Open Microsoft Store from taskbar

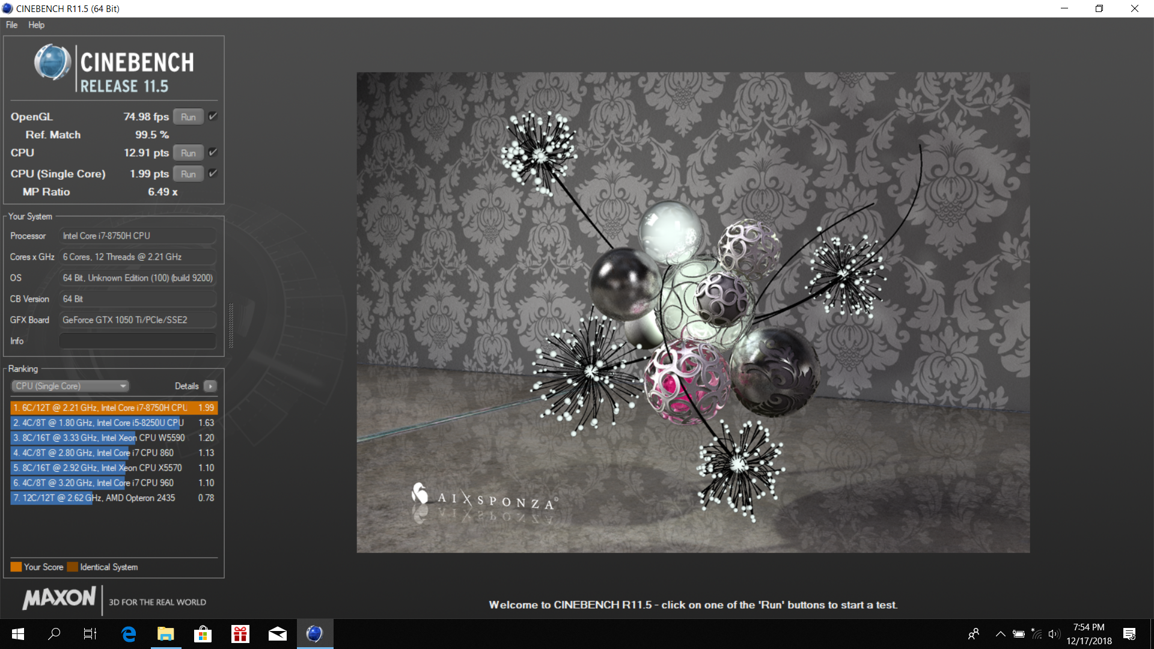click(x=203, y=634)
